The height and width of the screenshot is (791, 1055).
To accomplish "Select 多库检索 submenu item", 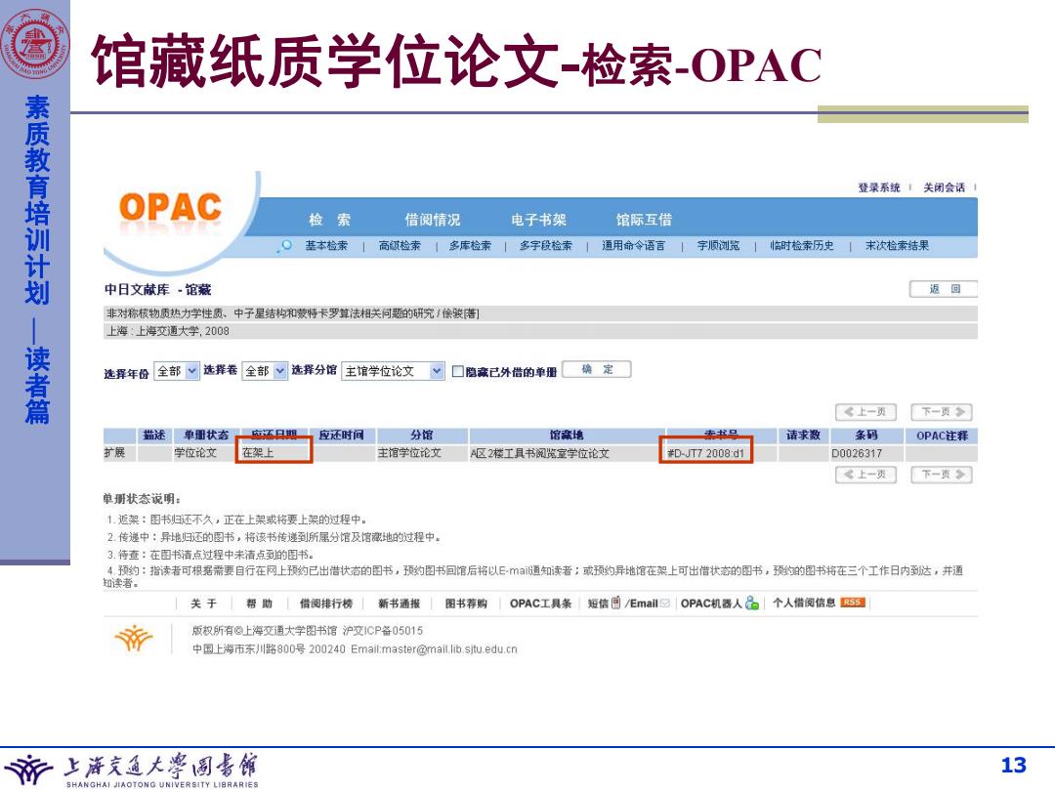I will tap(470, 245).
